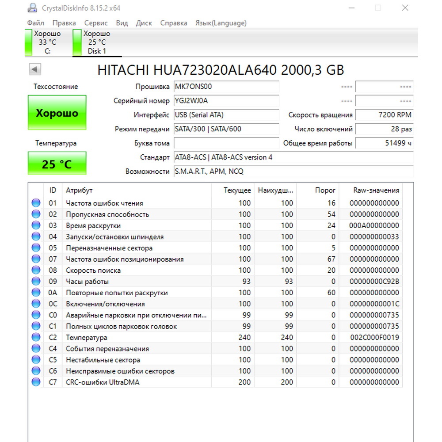
Task: Click the green Хорошо health status button
Action: (57, 112)
